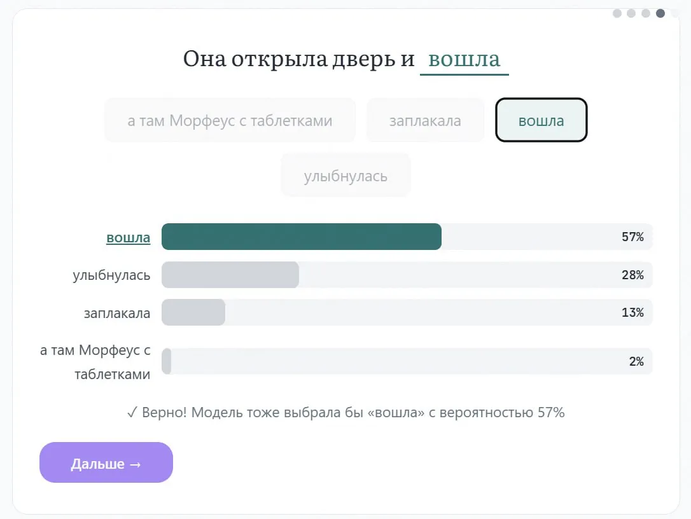Click the «а там Морфеус с таблетками» chart label
Image resolution: width=691 pixels, height=519 pixels.
[95, 361]
